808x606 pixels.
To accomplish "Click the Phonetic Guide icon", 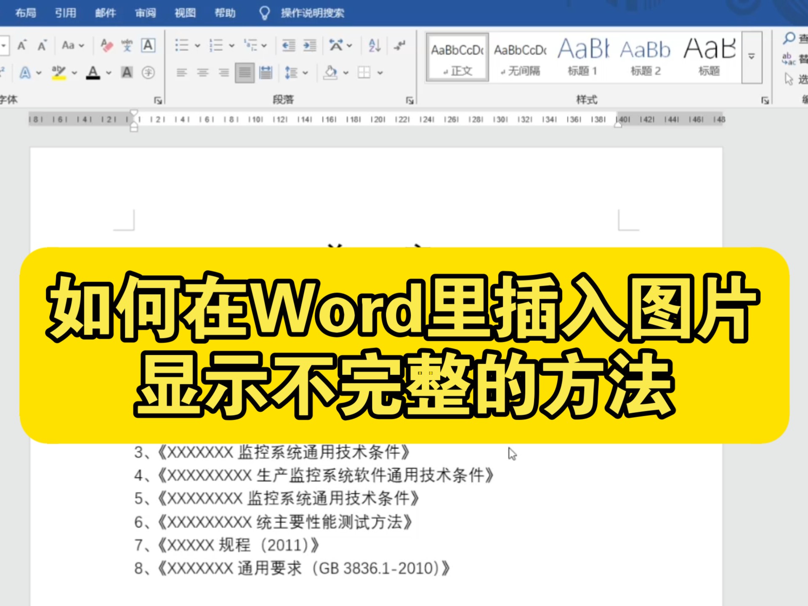I will coord(127,45).
